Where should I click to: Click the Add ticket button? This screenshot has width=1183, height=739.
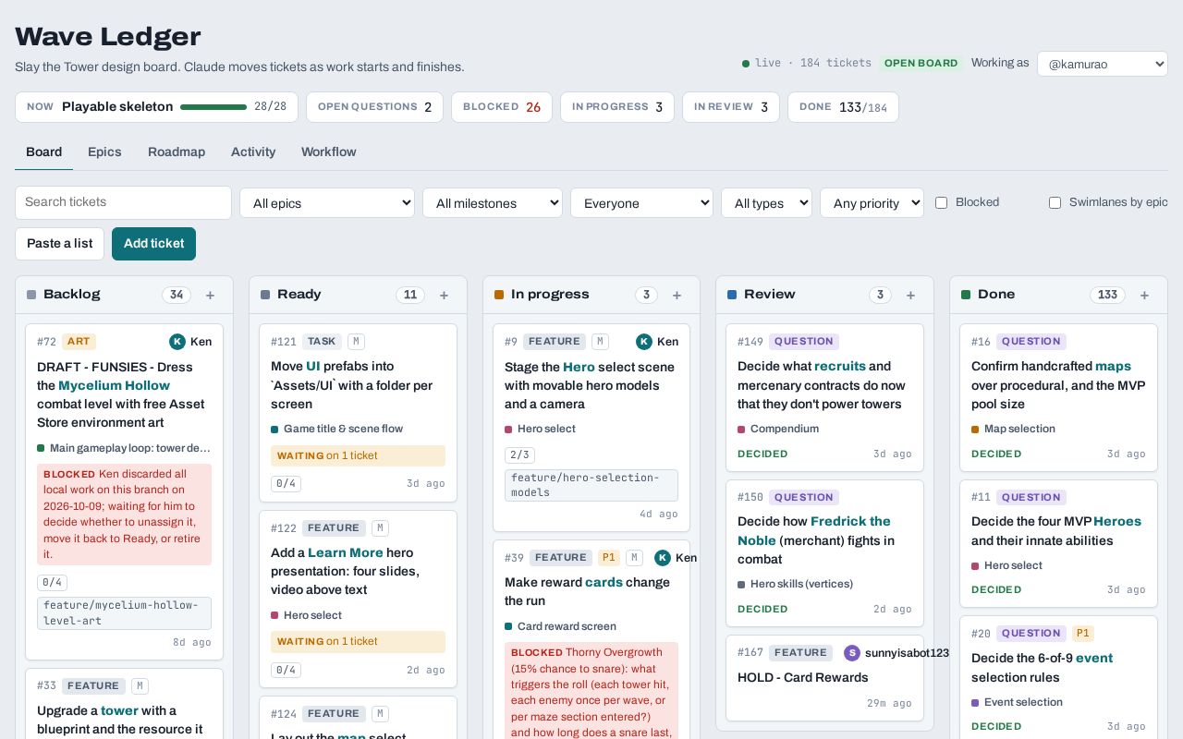(x=153, y=244)
